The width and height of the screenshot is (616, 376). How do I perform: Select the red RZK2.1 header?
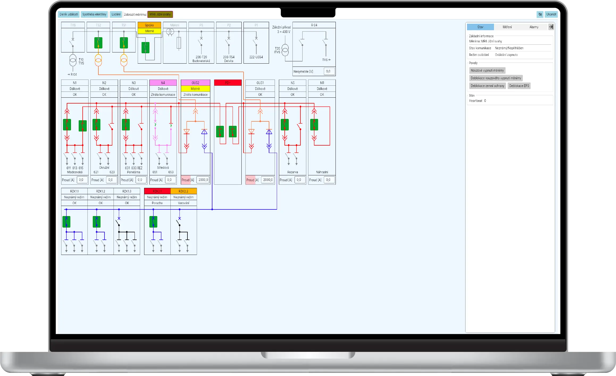pos(157,191)
